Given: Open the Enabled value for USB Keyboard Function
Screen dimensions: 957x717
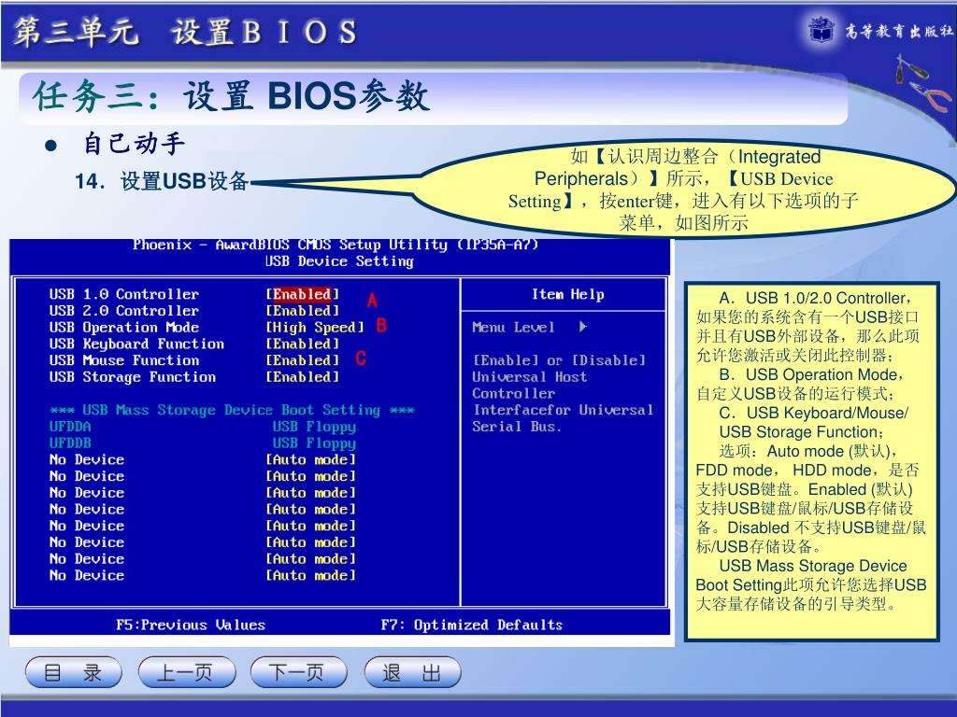Looking at the screenshot, I should point(302,344).
